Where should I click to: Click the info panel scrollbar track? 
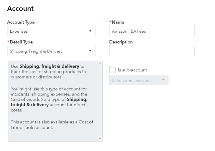point(100,100)
